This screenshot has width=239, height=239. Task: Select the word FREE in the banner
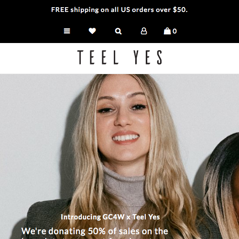60,10
